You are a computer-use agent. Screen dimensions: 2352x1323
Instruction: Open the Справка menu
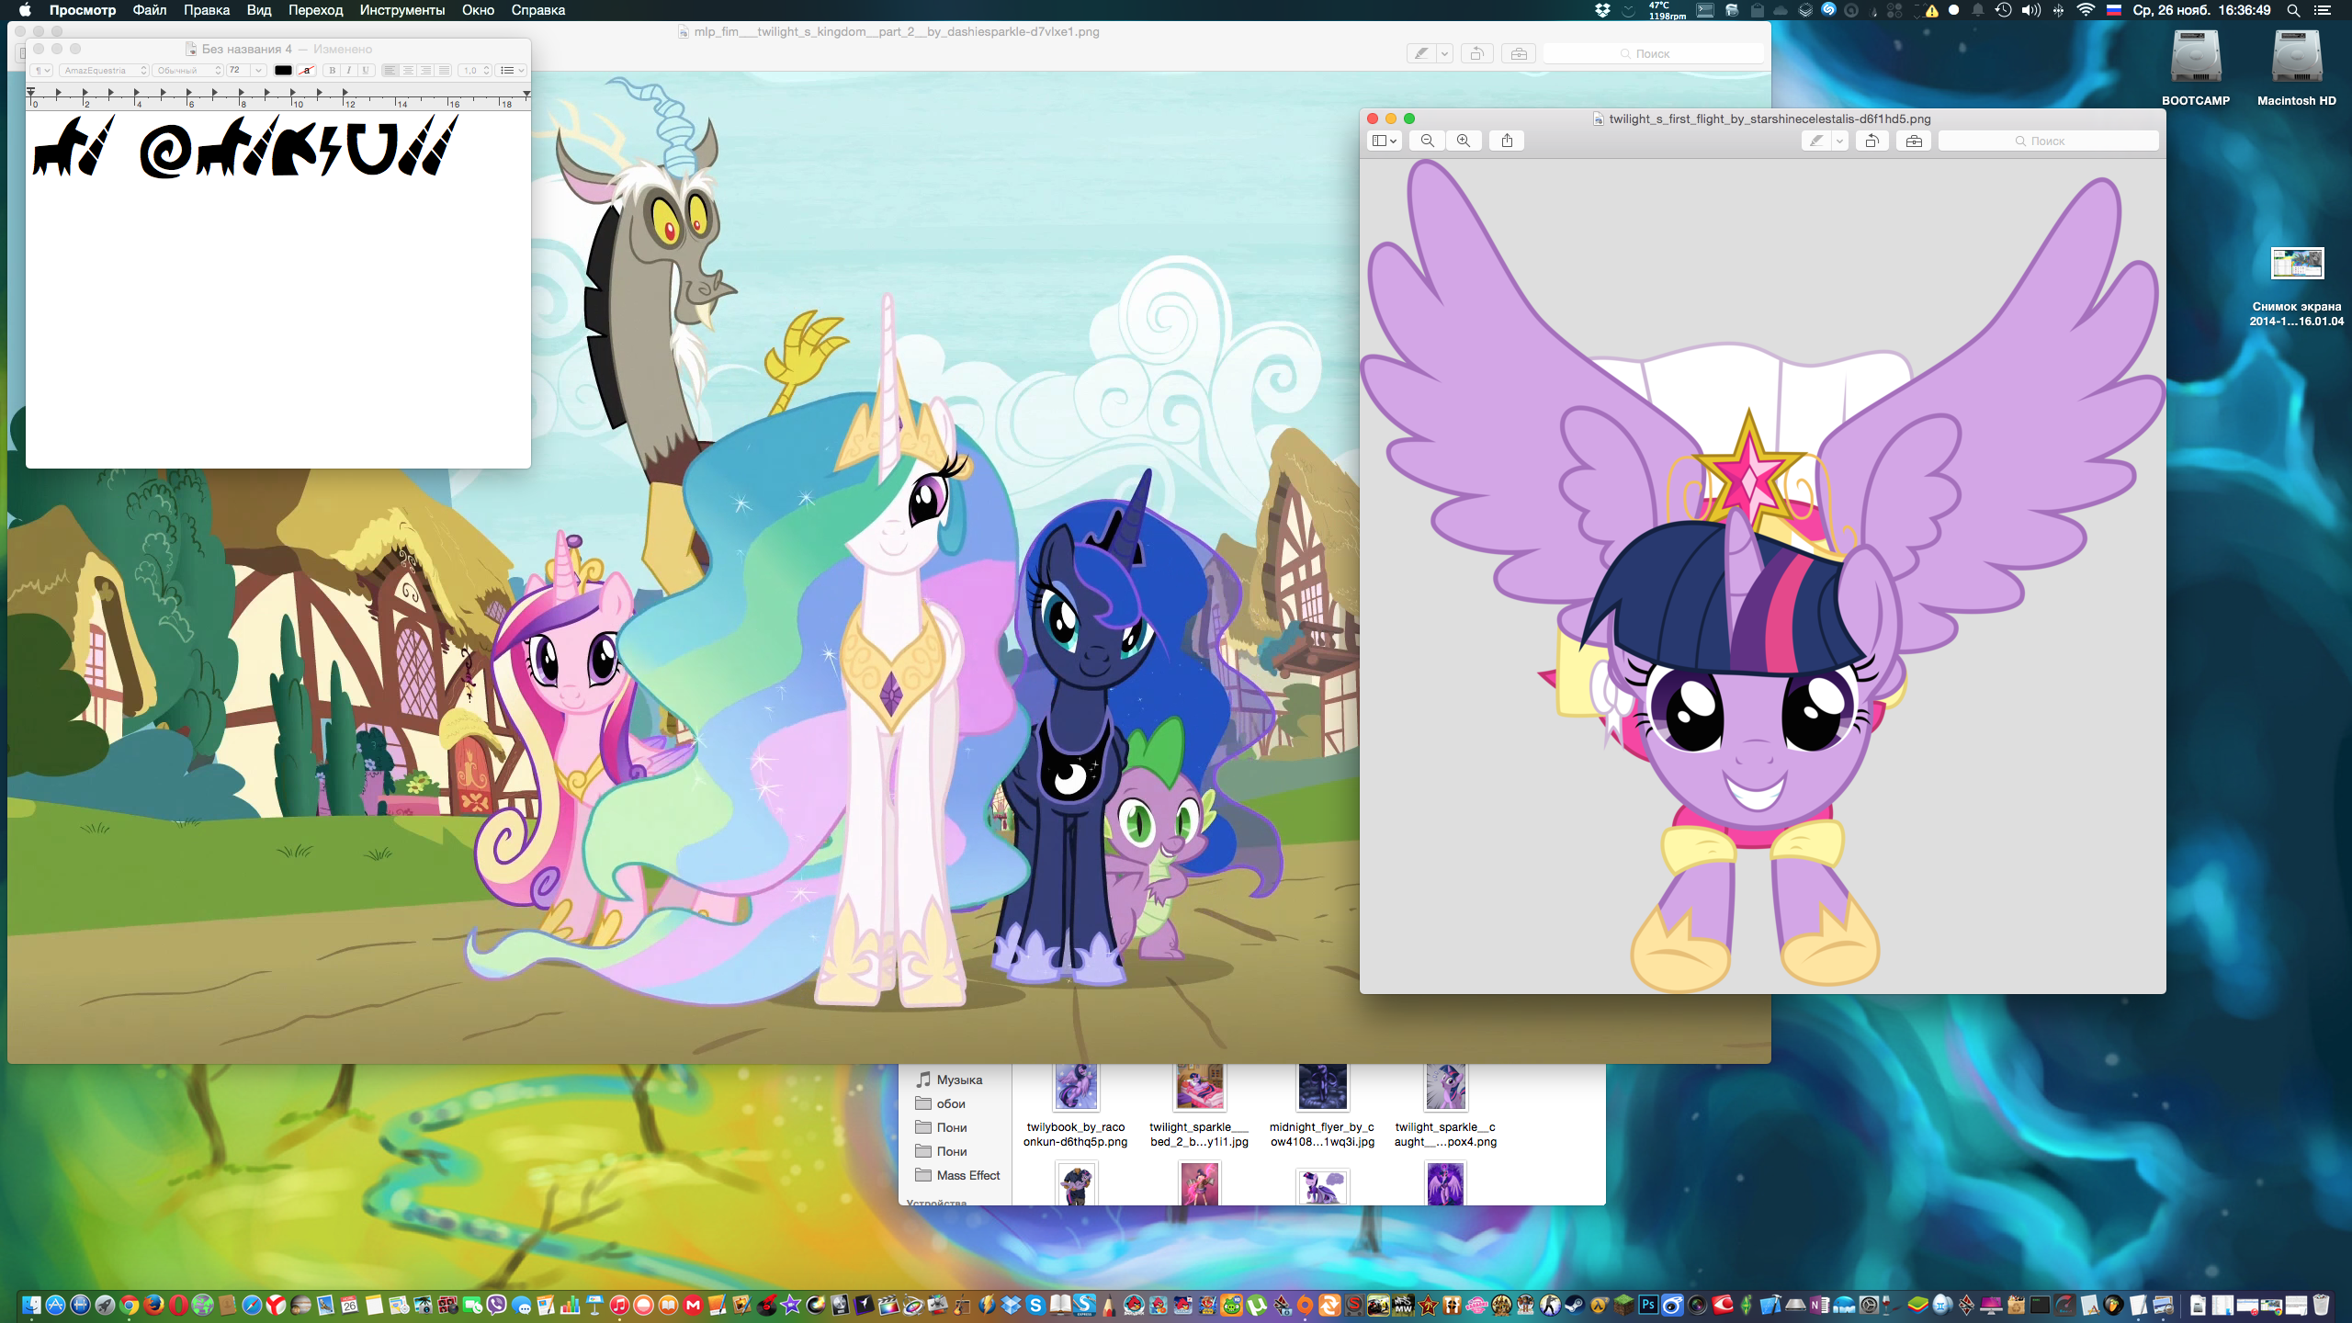click(538, 10)
